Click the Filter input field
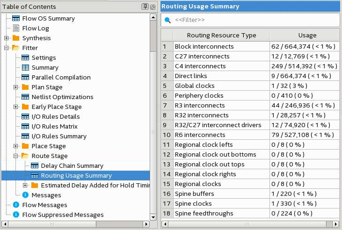This screenshot has height=230, width=342. 253,20
